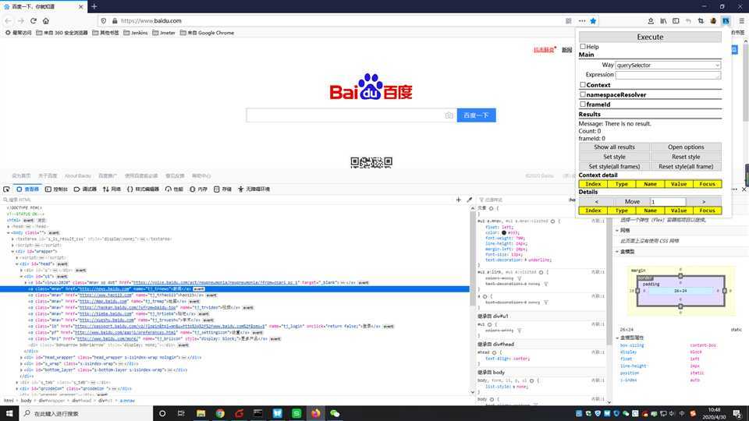Expand the div id head_wrapper node
The image size is (749, 421).
point(22,358)
